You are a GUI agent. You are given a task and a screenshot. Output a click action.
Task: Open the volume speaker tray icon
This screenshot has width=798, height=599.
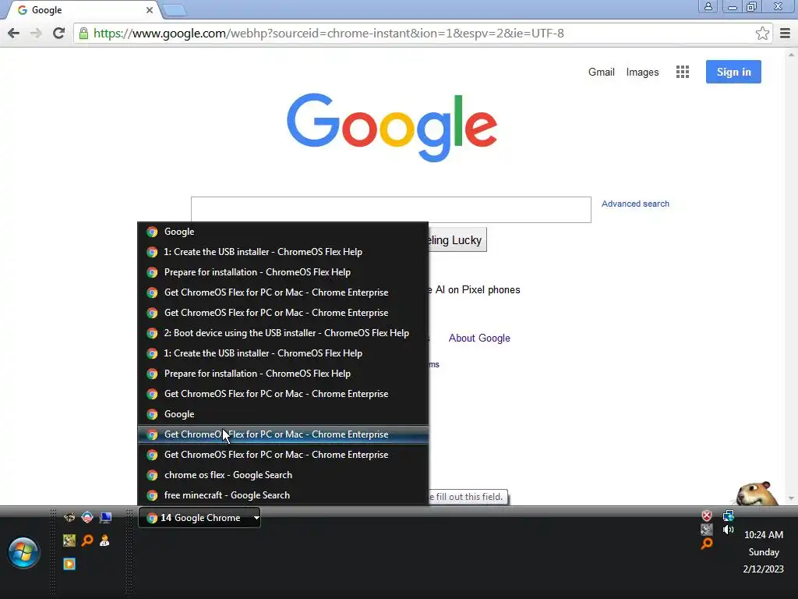(x=729, y=530)
